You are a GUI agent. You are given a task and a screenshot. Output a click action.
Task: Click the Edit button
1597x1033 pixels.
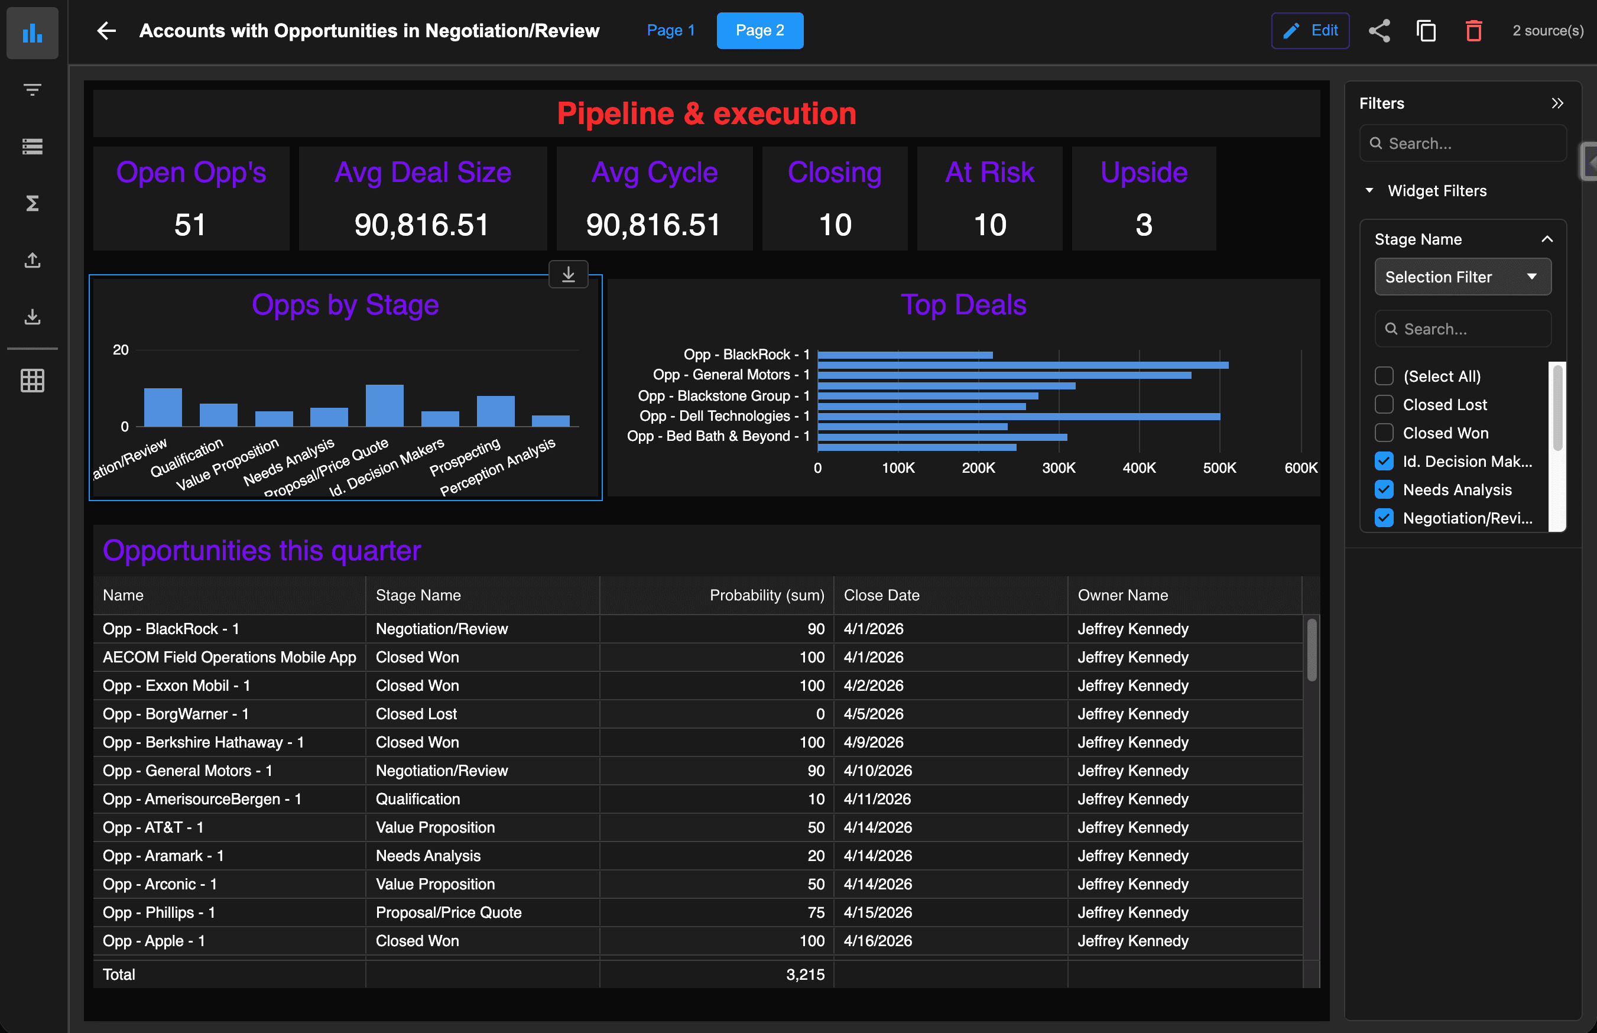(1309, 31)
